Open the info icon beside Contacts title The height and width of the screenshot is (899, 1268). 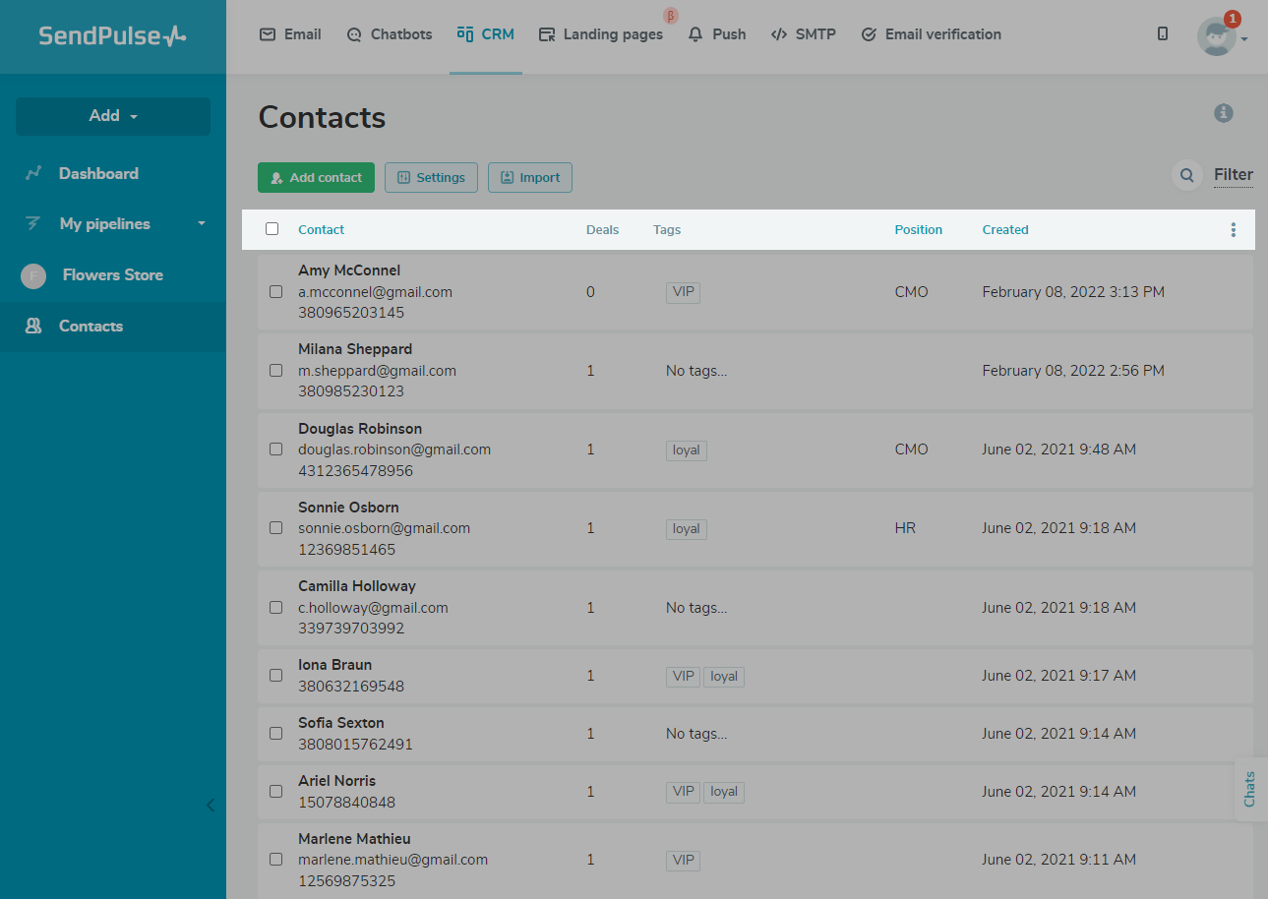[x=1223, y=113]
